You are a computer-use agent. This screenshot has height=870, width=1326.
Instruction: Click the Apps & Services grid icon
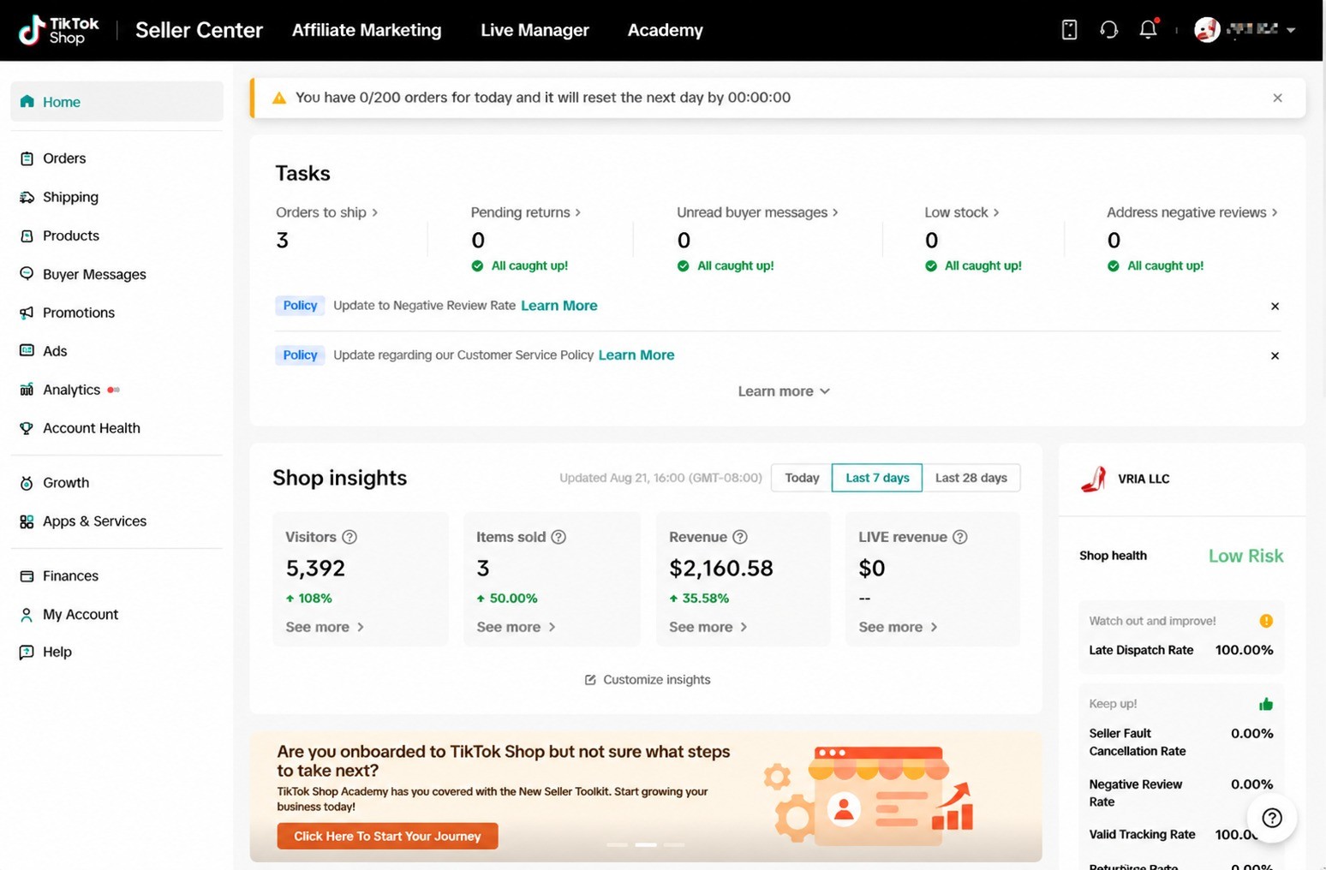coord(27,521)
